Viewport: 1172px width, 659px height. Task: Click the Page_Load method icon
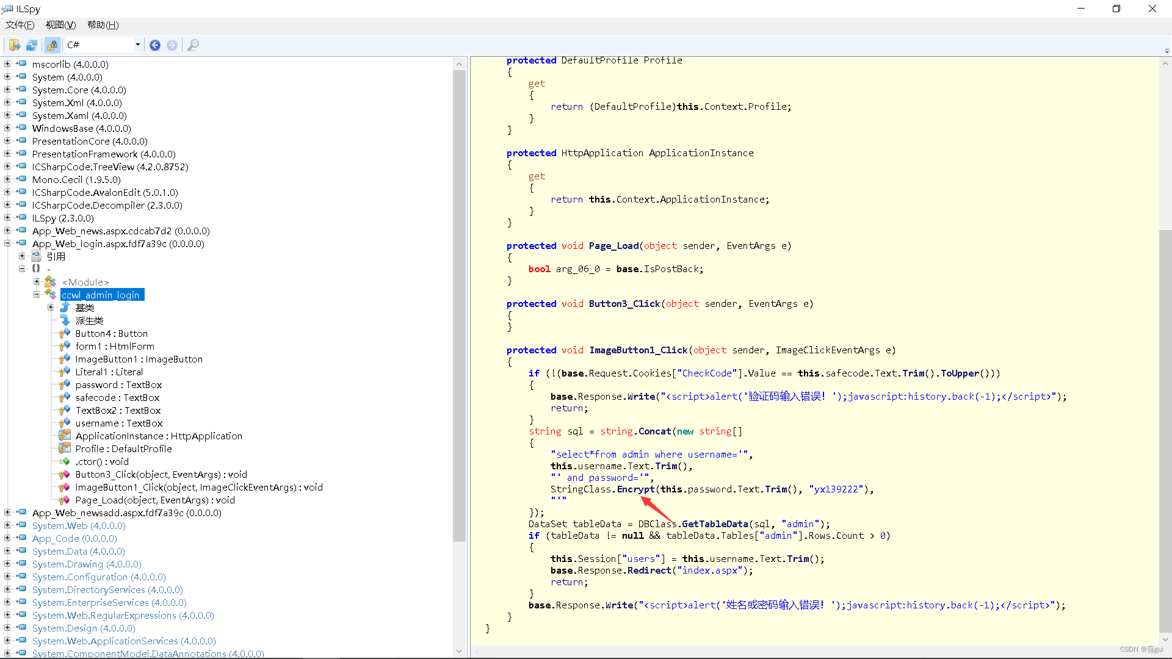(65, 499)
